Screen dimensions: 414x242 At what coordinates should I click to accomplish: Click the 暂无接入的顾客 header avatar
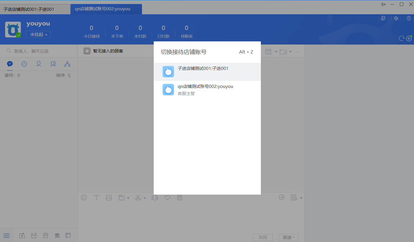pyautogui.click(x=87, y=51)
